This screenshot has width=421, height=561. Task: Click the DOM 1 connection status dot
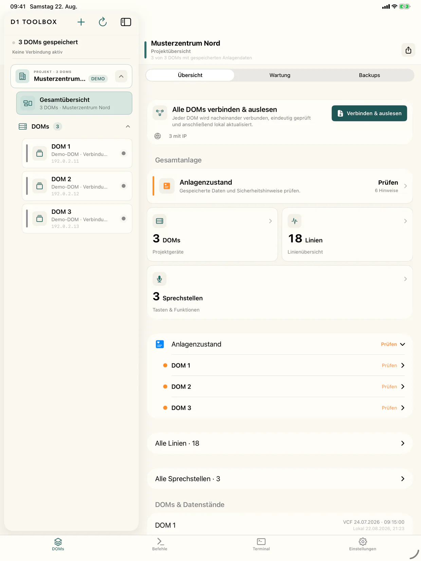(x=124, y=153)
